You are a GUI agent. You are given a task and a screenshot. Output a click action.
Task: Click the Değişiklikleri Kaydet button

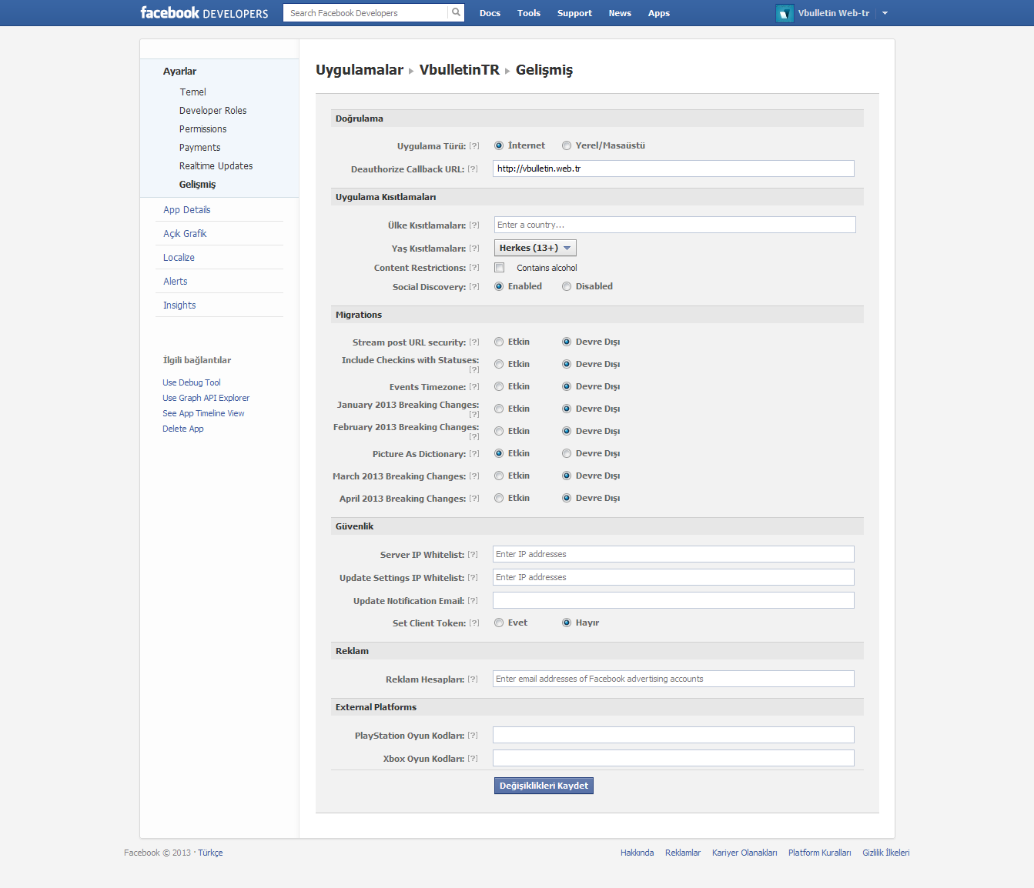[x=544, y=786]
